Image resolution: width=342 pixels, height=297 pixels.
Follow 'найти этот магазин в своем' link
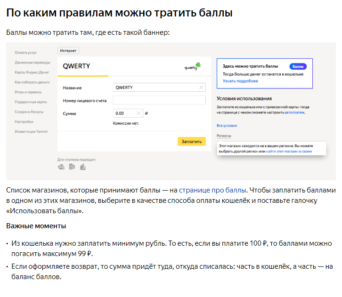point(289,152)
